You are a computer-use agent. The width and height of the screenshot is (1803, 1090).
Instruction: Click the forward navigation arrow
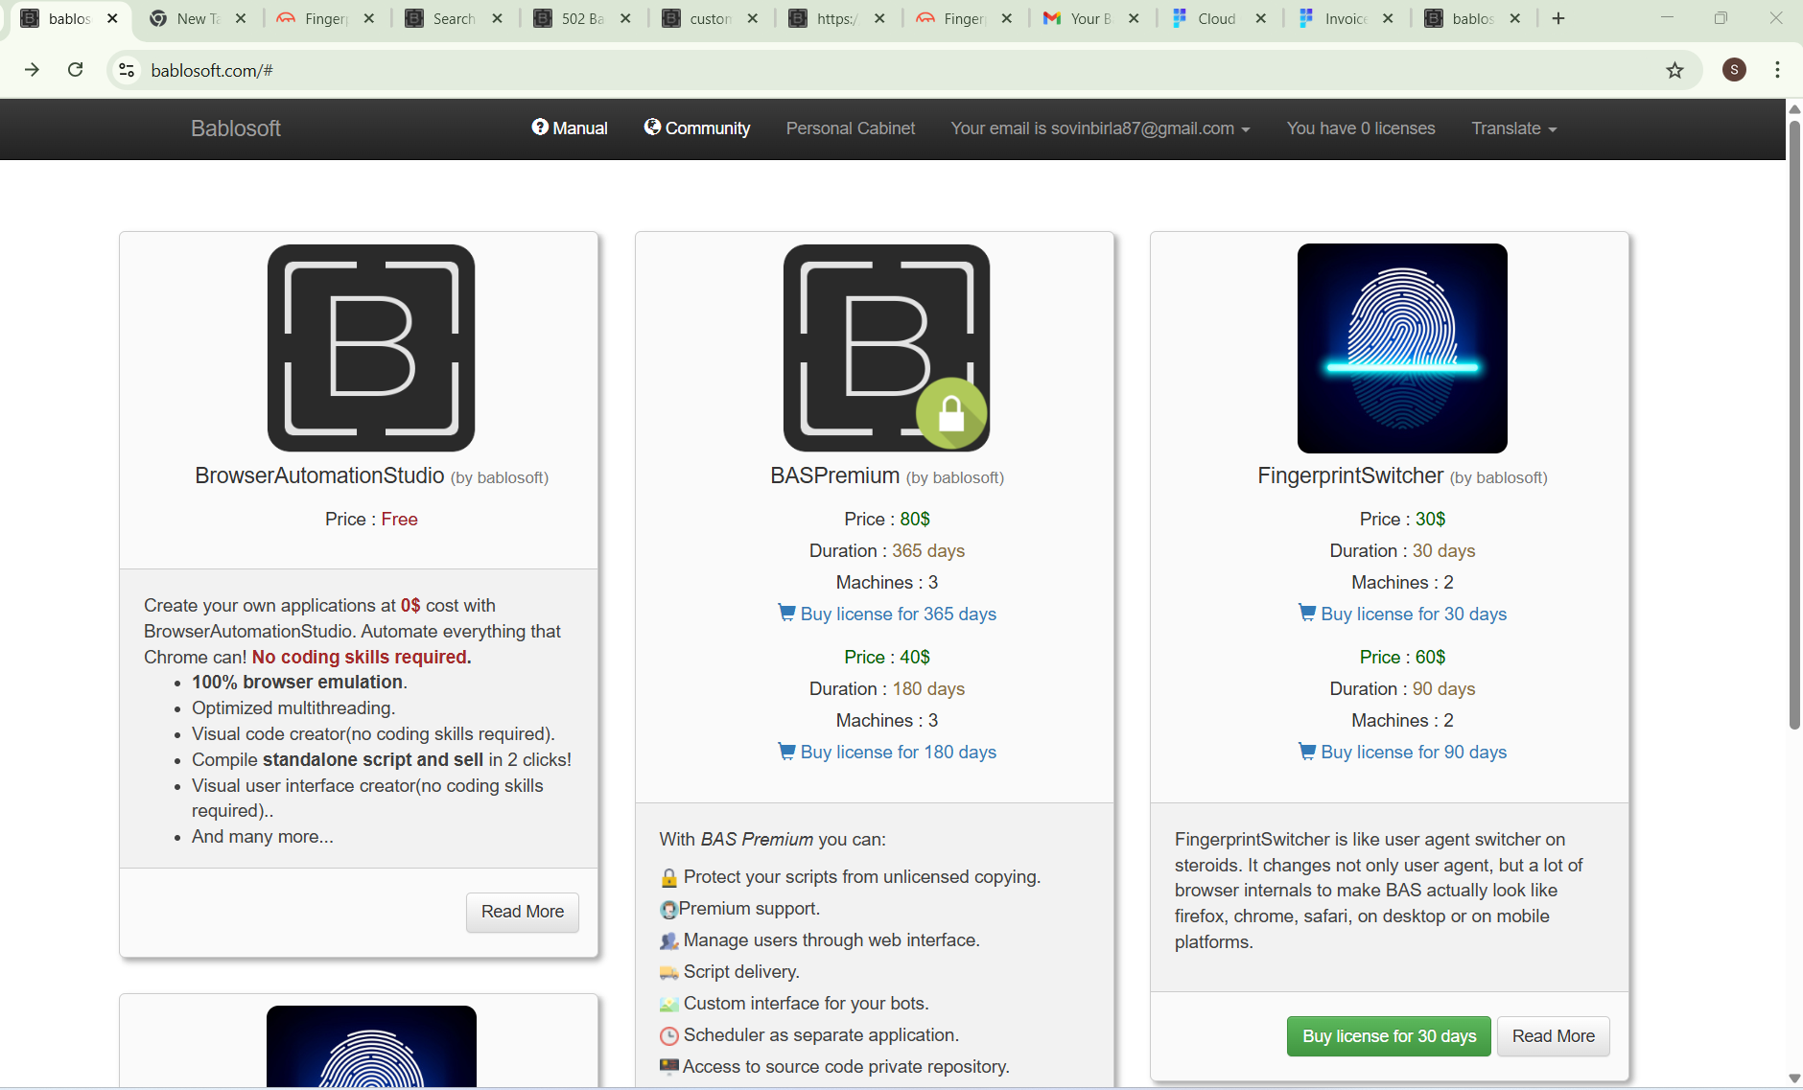click(x=32, y=69)
